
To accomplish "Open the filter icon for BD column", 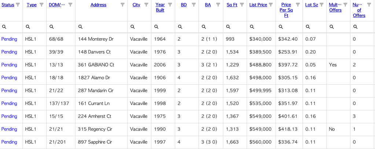I will (194, 4).
